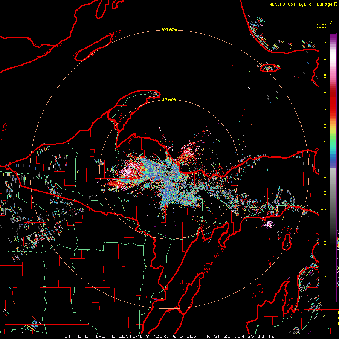This screenshot has height=339, width=339.
Task: Click the 1 value on the scale
Action: click(325, 143)
